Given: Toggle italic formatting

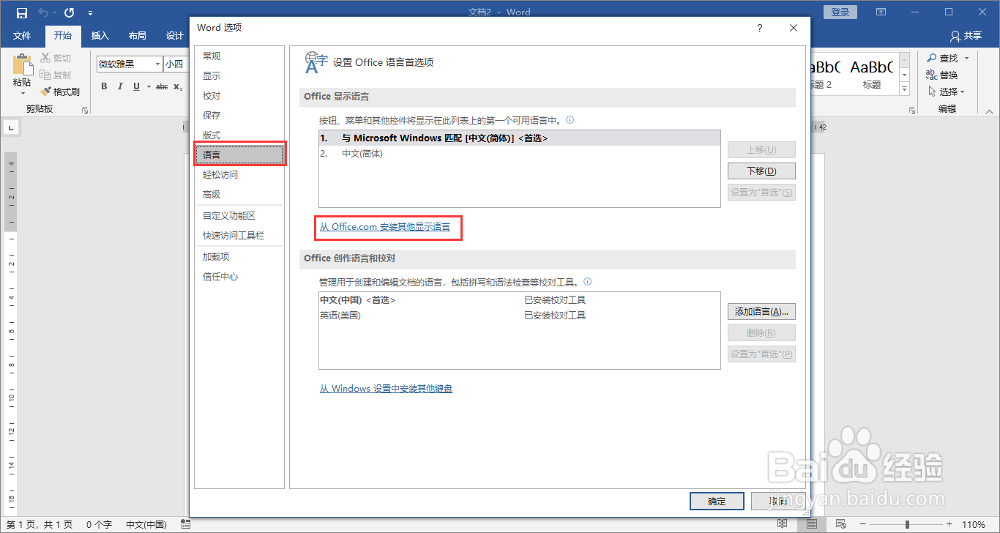Looking at the screenshot, I should (120, 86).
